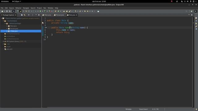Screen dimensions: 198x111
Task: Open the Source menu
Action: 11,8
